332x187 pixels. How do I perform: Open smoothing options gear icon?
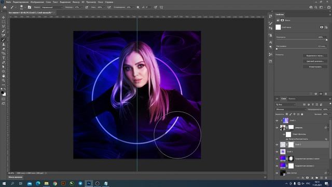pos(138,7)
